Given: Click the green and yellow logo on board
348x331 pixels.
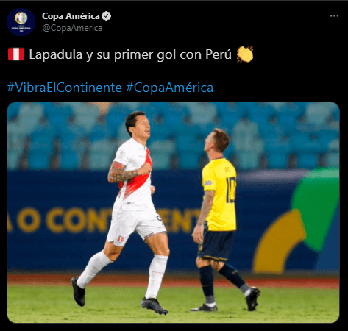Looking at the screenshot, I should point(296,221).
